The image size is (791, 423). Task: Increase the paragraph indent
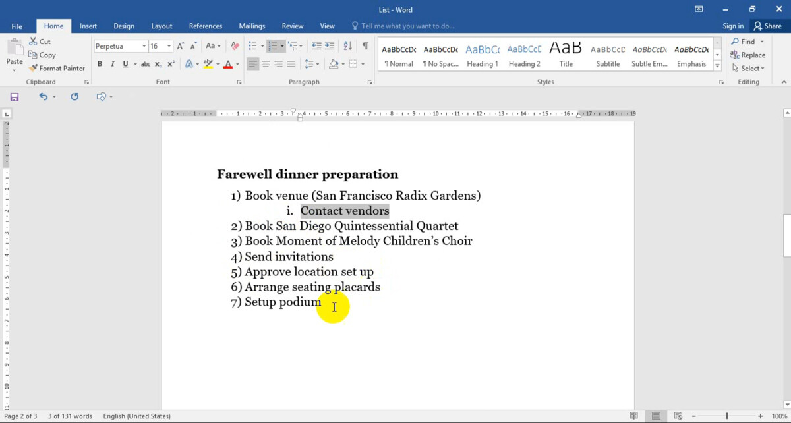tap(330, 46)
